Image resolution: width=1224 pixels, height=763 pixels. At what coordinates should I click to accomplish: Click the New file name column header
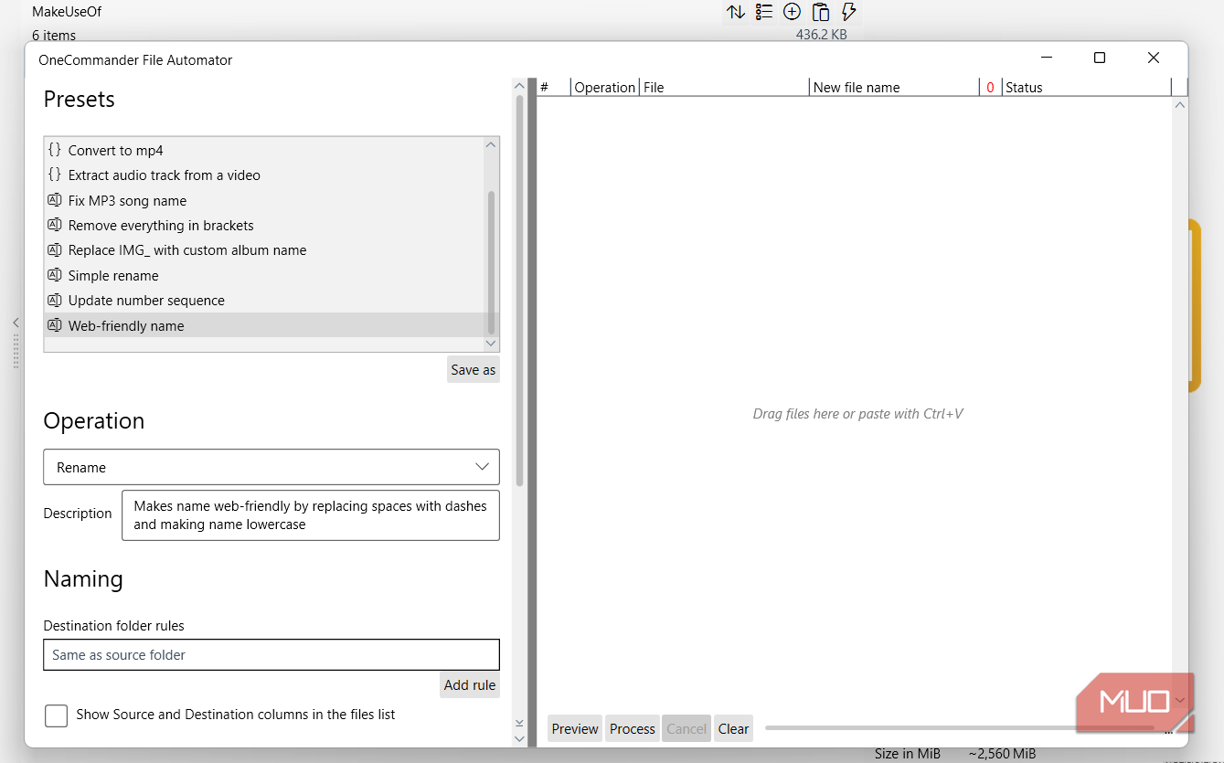tap(894, 87)
